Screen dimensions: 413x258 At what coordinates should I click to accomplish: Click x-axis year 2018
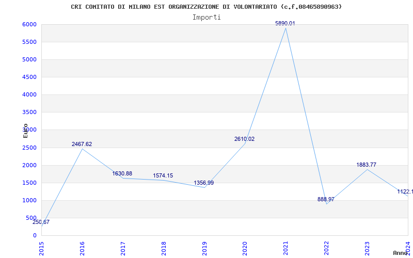pyautogui.click(x=164, y=248)
